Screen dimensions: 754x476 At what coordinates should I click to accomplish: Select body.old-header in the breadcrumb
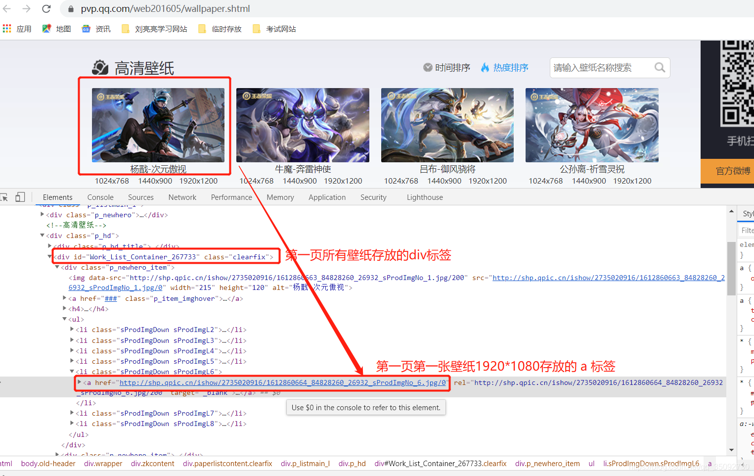(48, 464)
